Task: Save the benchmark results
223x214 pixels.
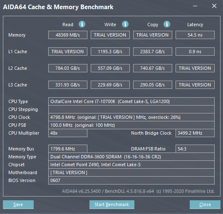Action: pyautogui.click(x=18, y=204)
